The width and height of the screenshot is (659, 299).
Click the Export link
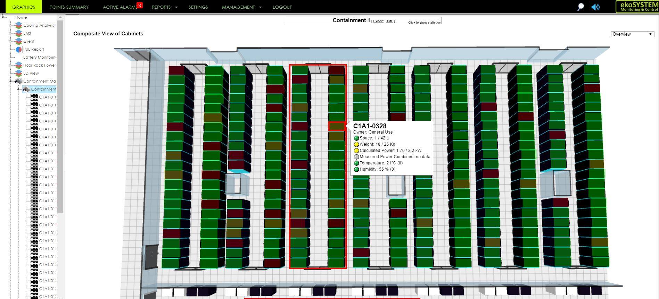click(378, 21)
